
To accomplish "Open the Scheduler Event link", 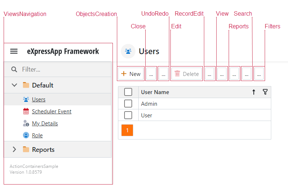I will point(52,111).
